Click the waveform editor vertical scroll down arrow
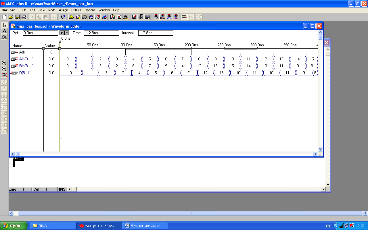 (321, 149)
